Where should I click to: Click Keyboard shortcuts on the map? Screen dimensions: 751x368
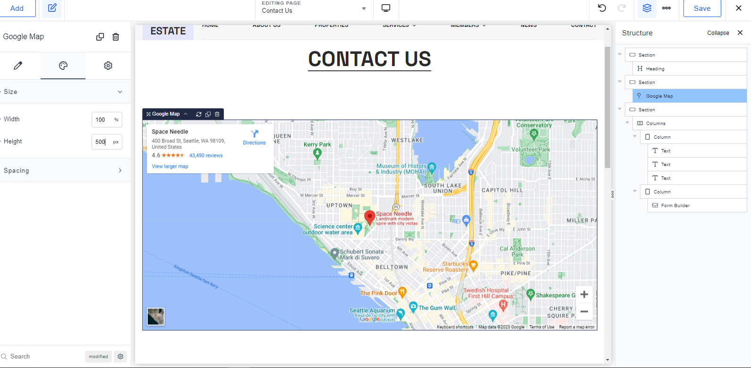pyautogui.click(x=455, y=327)
